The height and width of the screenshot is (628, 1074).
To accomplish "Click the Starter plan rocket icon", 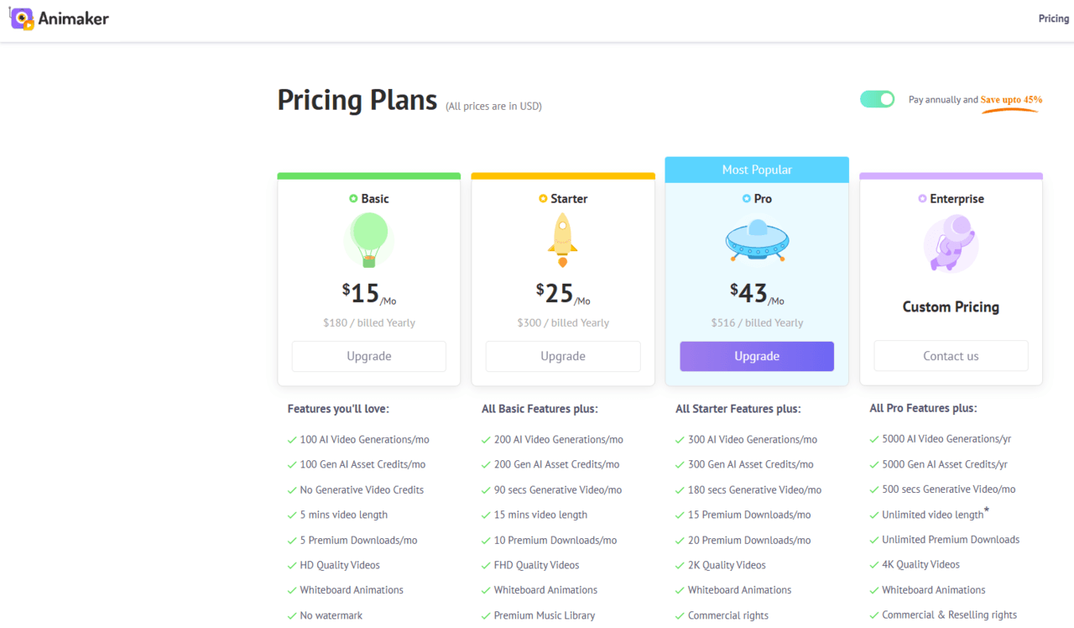I will tap(562, 240).
